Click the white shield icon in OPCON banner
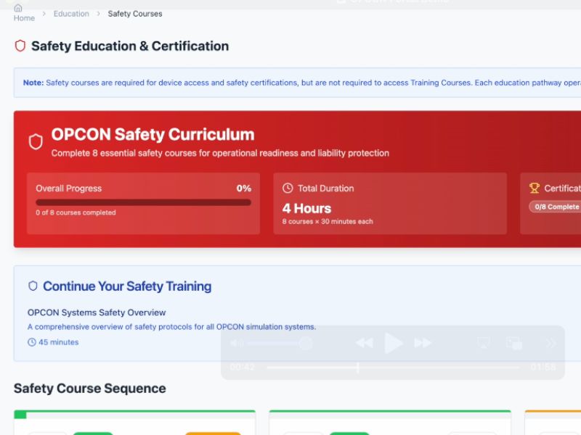The width and height of the screenshot is (581, 435). pyautogui.click(x=36, y=141)
